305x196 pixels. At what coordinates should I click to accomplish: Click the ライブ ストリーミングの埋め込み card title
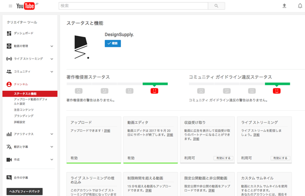[x=93, y=180]
